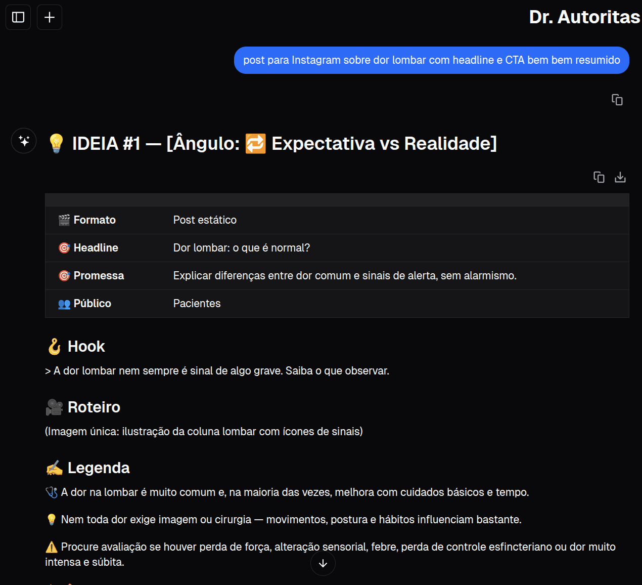The width and height of the screenshot is (642, 585).
Task: Toggle the sidebar panel open
Action: [18, 17]
